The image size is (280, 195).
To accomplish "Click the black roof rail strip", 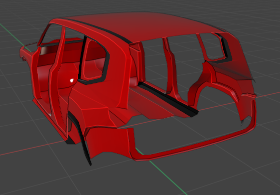I will click(100, 31).
